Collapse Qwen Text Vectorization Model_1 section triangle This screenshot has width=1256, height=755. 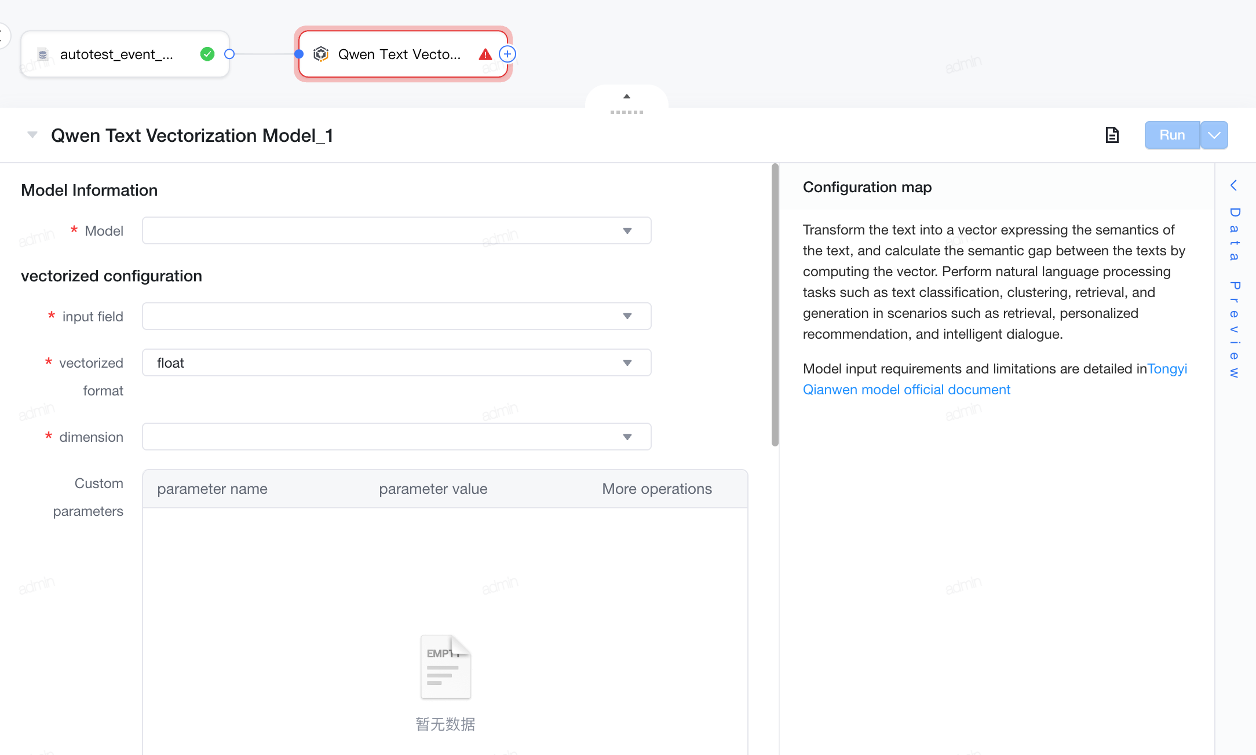[32, 135]
